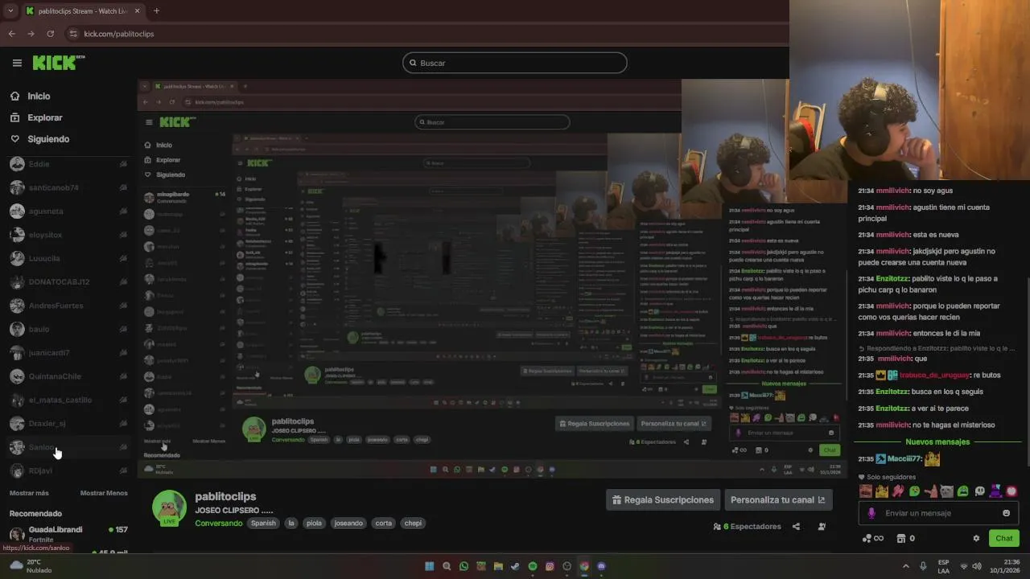Open eloysitox in the following list
The width and height of the screenshot is (1030, 579).
(68, 235)
